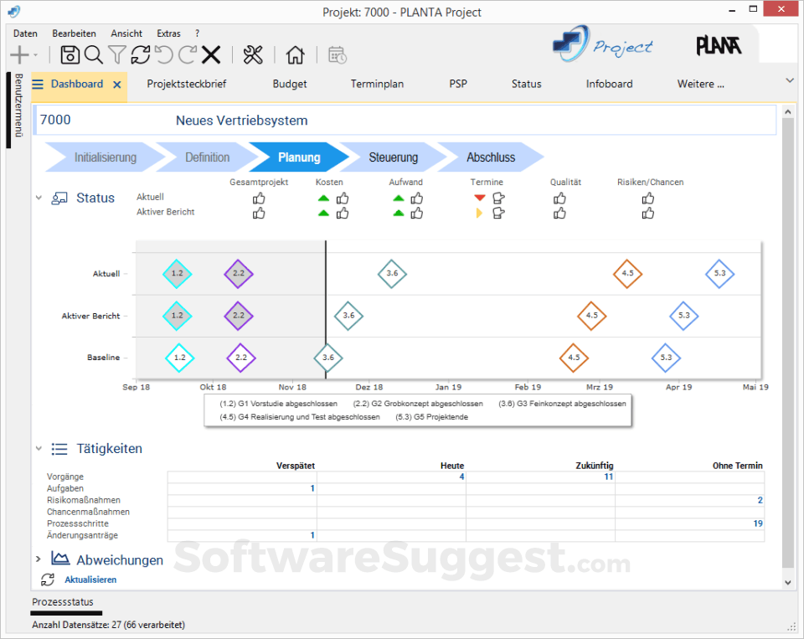Switch to the Status tab
The image size is (804, 639).
[x=526, y=84]
